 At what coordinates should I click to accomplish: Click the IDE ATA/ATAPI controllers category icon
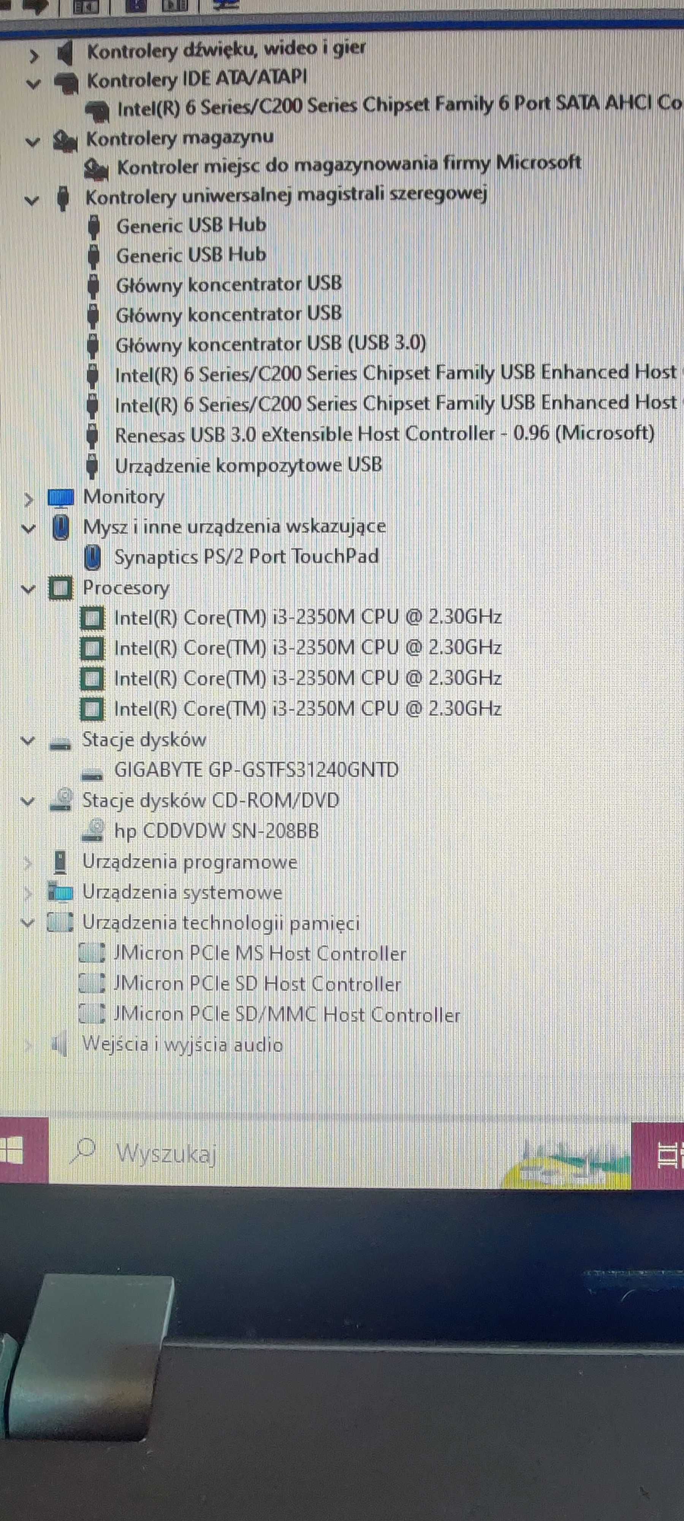pyautogui.click(x=65, y=83)
